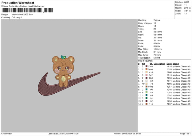Viewport: 192px width, 136px height.
Task: Click the light green swatch in stop 10
Action: (x=146, y=92)
